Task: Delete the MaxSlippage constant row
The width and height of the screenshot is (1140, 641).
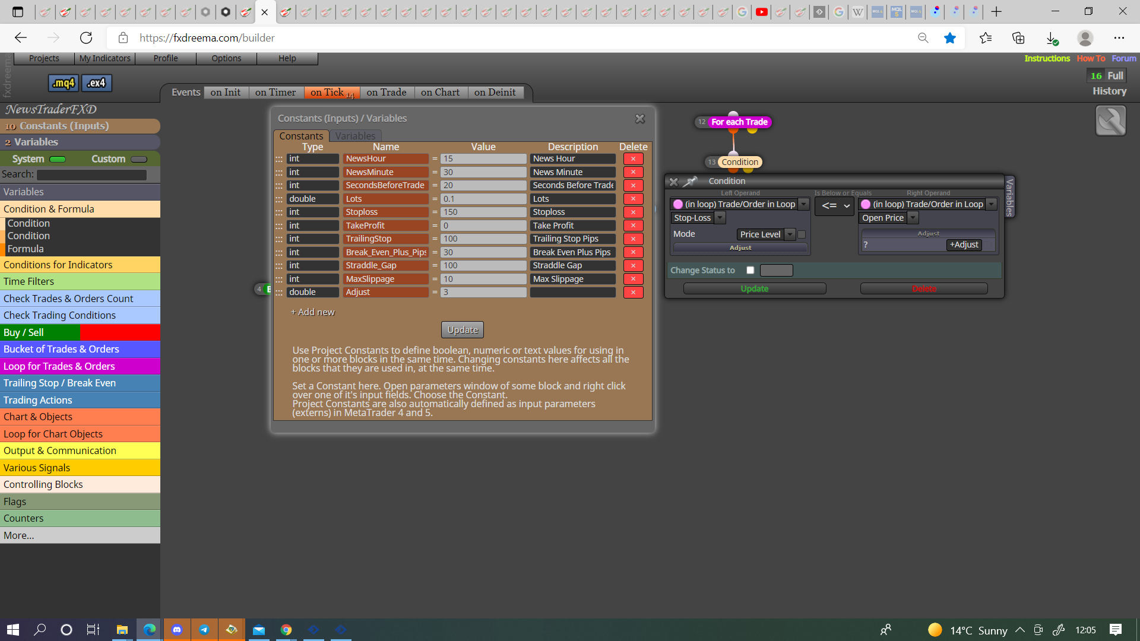Action: [633, 279]
